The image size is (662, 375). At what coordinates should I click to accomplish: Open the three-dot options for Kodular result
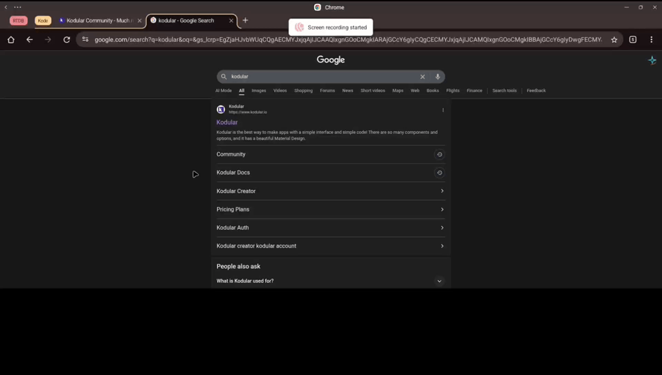coord(443,110)
